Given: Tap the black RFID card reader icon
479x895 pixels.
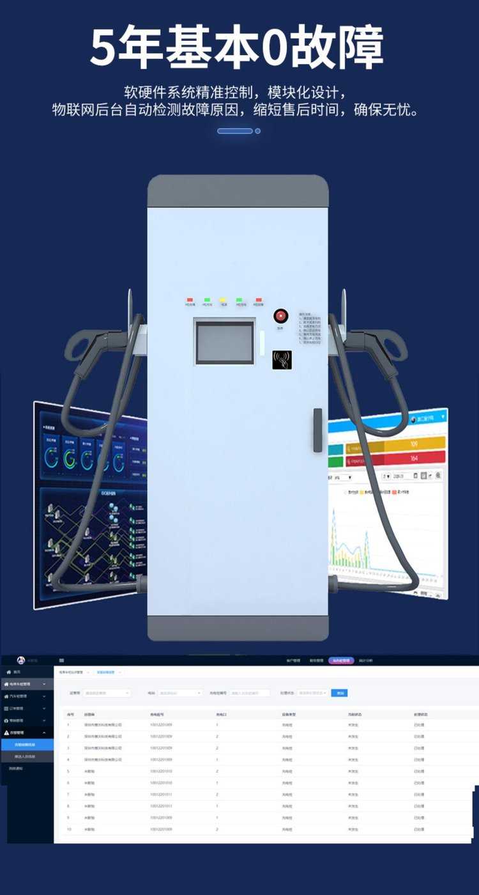Looking at the screenshot, I should pyautogui.click(x=282, y=359).
